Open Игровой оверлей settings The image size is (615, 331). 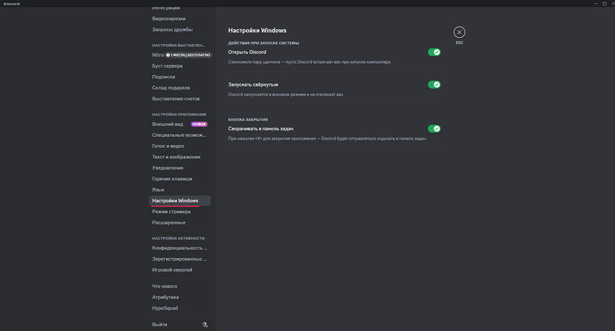(172, 270)
